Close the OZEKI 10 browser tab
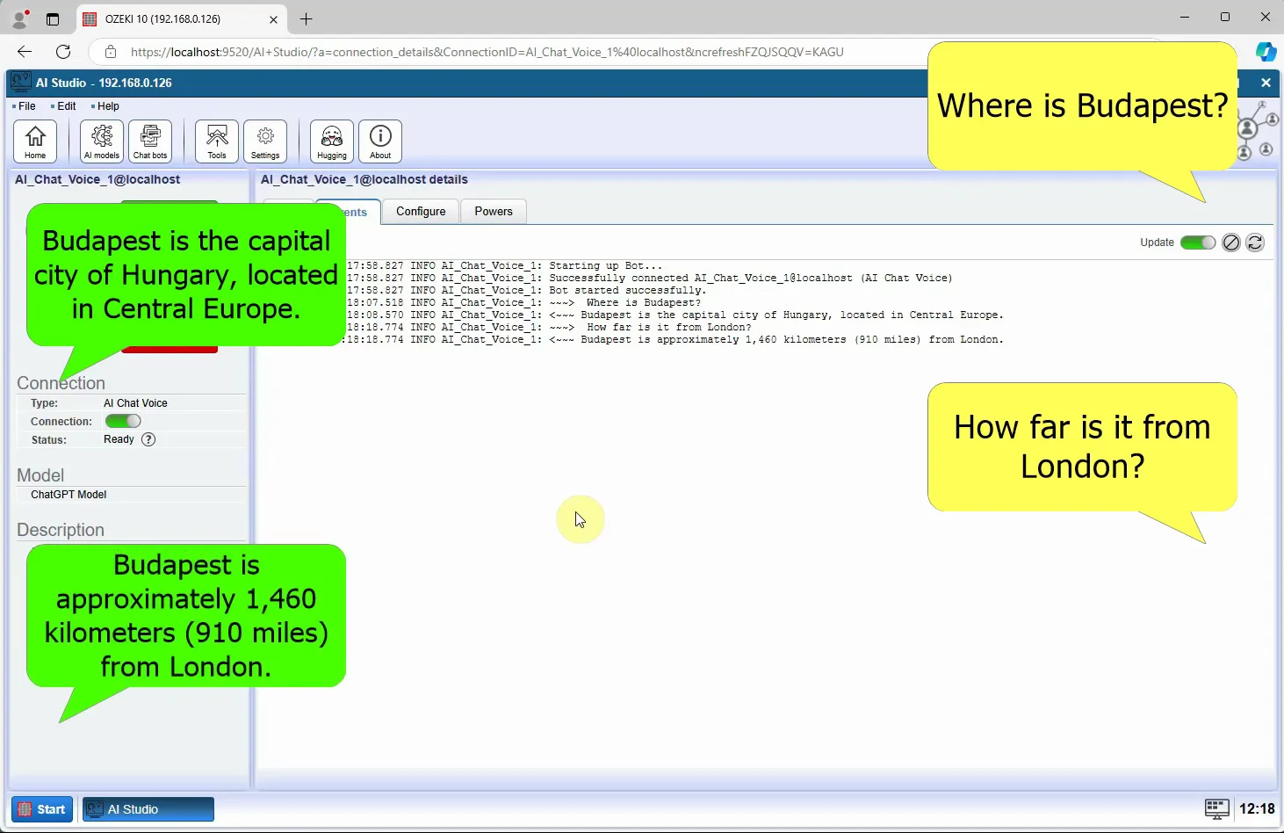The image size is (1284, 833). (273, 18)
